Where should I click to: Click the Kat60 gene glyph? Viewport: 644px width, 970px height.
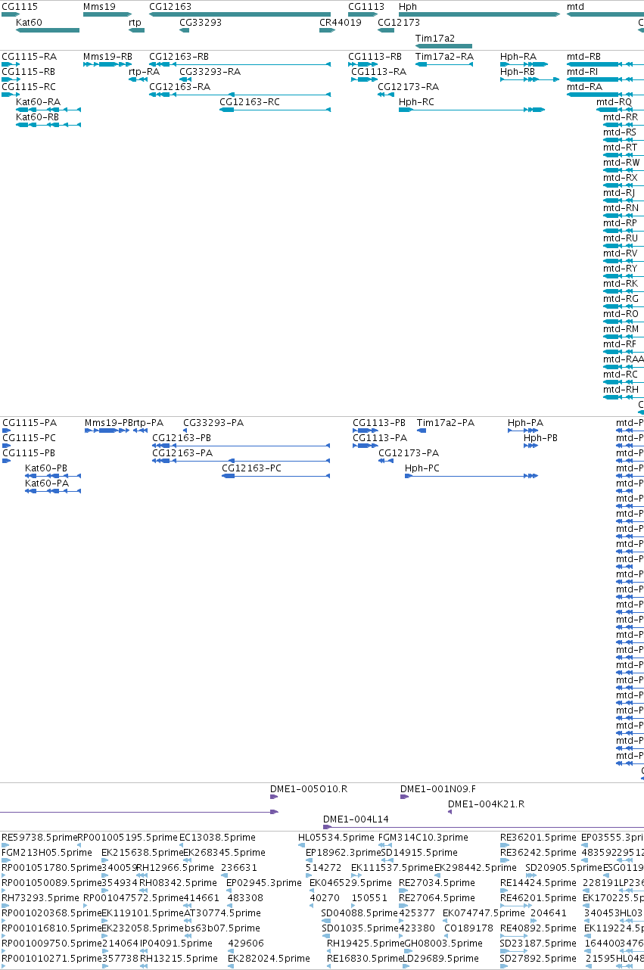(48, 30)
